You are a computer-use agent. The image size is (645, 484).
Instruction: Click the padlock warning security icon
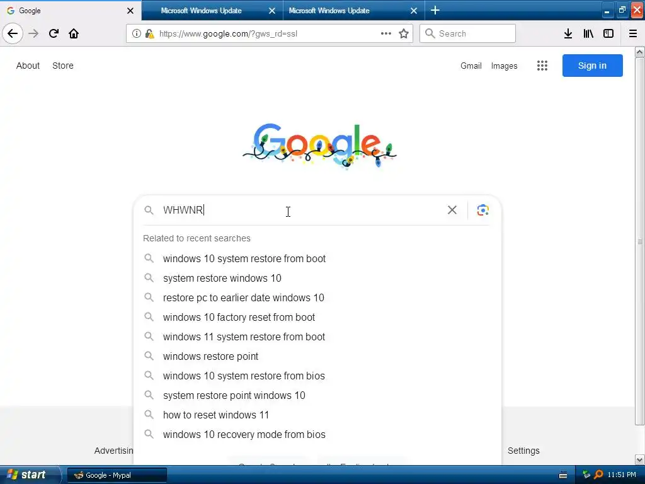(149, 34)
